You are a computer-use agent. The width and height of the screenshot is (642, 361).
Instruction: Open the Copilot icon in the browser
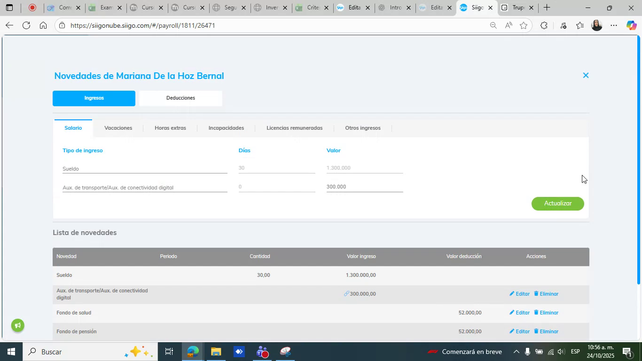631,25
